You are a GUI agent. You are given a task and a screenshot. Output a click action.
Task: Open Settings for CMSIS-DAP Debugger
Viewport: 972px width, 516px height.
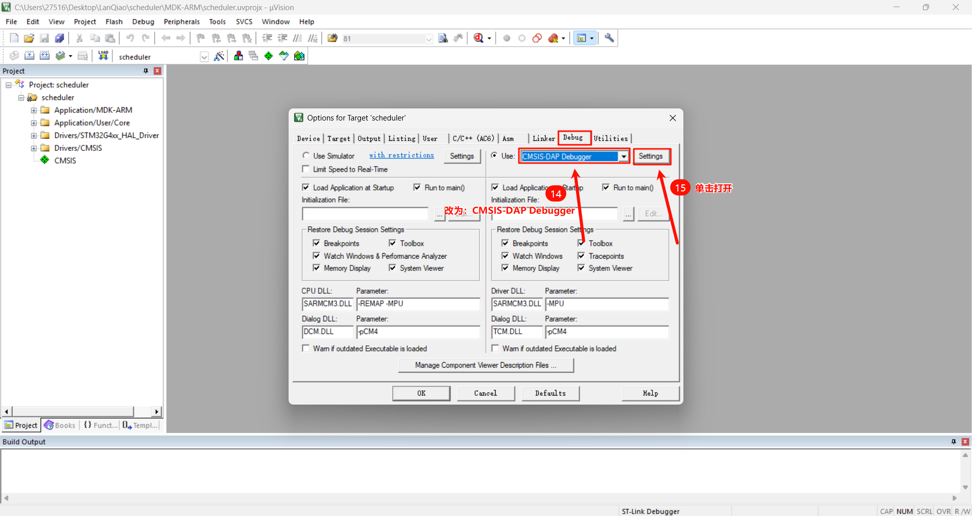coord(651,156)
